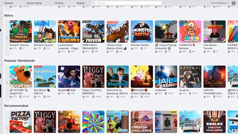Open Roblox Creator Challenge thumbnail
238x134 pixels.
[x=215, y=122]
